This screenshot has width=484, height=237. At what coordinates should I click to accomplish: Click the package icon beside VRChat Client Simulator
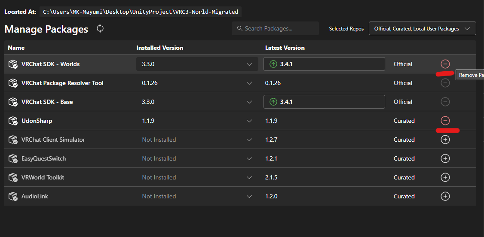coord(12,140)
